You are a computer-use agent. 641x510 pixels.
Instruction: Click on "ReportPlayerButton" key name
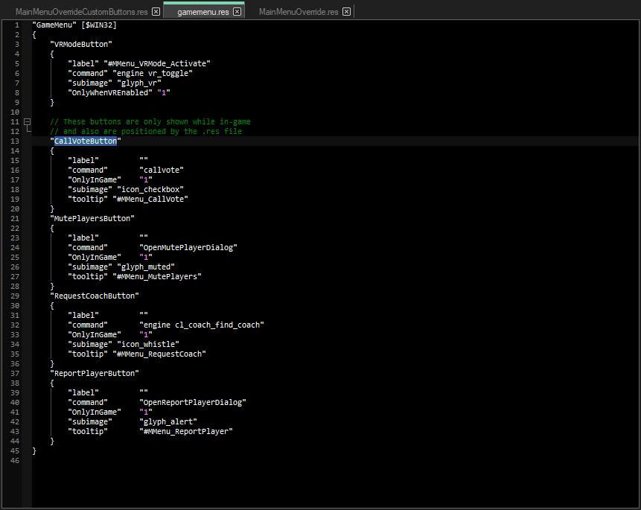point(94,373)
